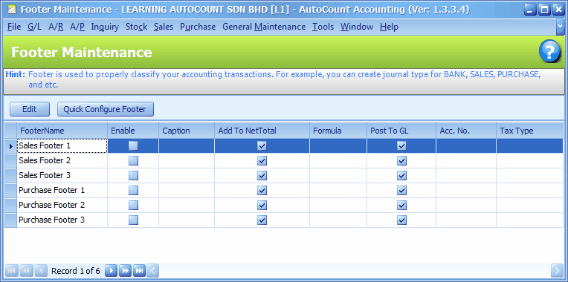Enable checkbox for Sales Footer 2
Screen dimensions: 568x282
pyautogui.click(x=133, y=160)
